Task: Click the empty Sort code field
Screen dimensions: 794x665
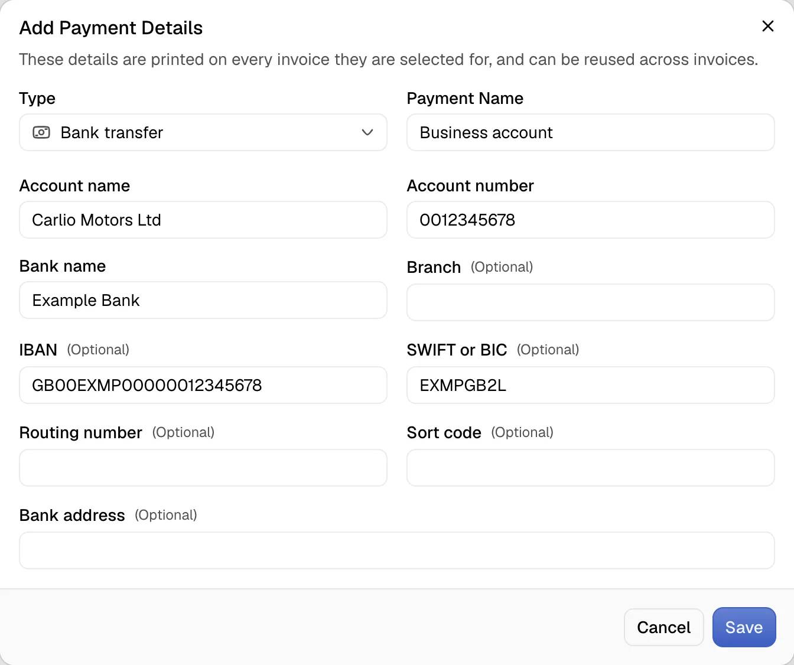Action: pyautogui.click(x=590, y=468)
